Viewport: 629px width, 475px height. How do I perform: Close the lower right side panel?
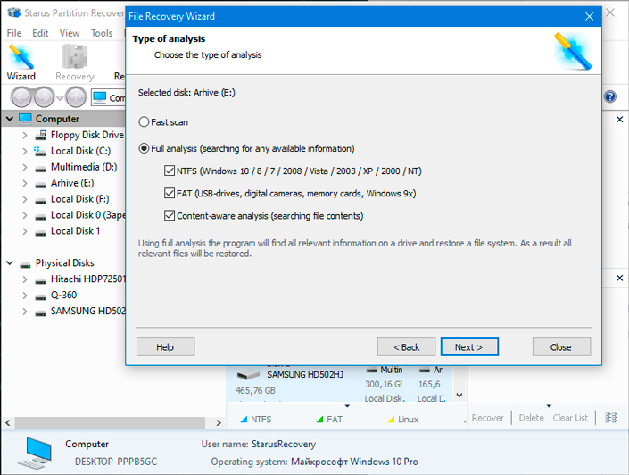click(619, 278)
